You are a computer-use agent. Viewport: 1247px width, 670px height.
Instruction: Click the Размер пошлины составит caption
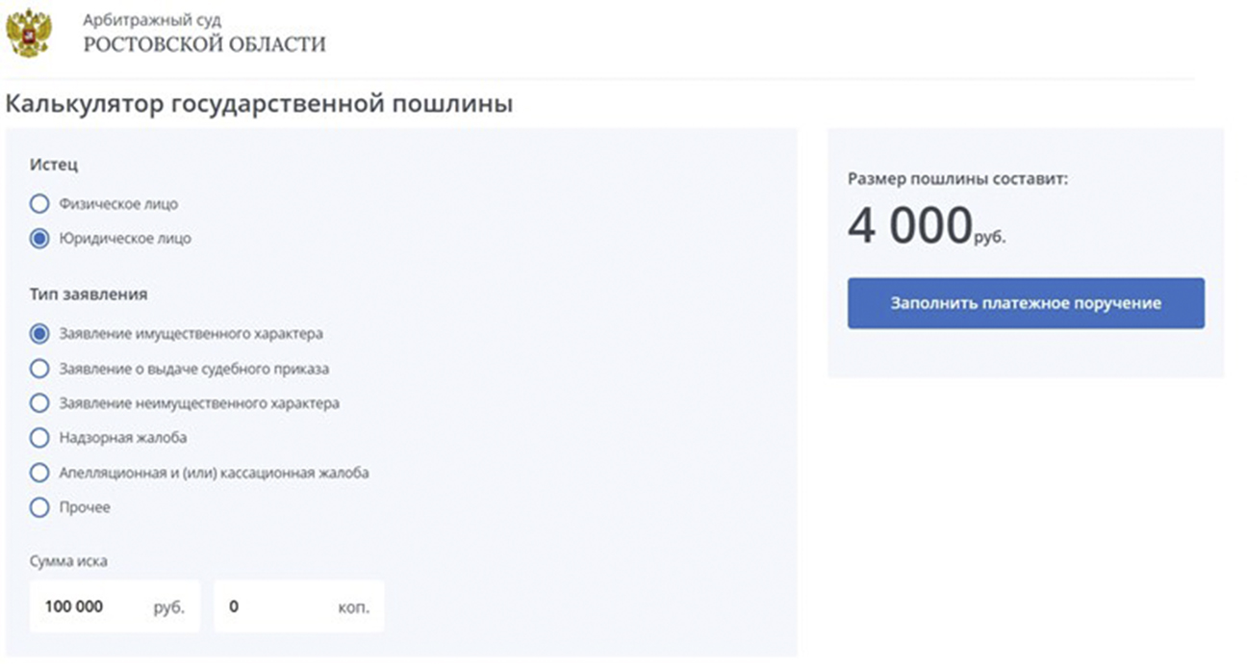pyautogui.click(x=956, y=179)
